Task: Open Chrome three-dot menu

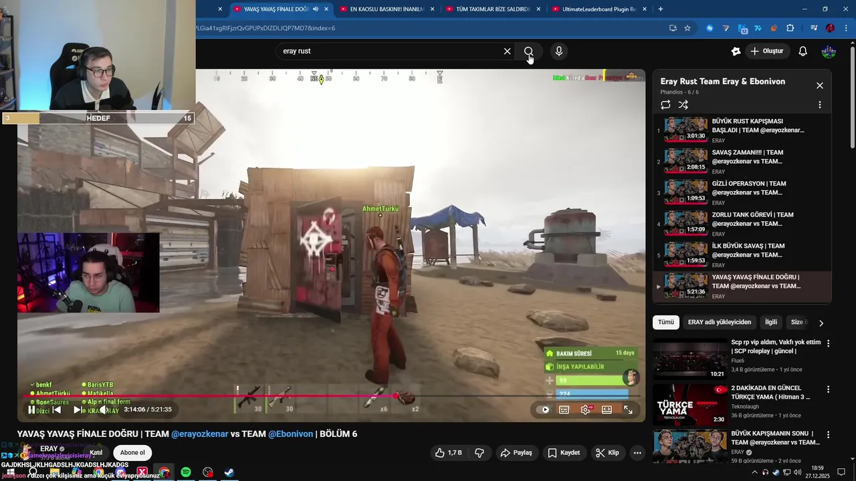Action: (x=846, y=28)
